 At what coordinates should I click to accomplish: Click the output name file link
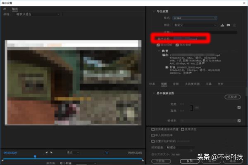(x=185, y=39)
